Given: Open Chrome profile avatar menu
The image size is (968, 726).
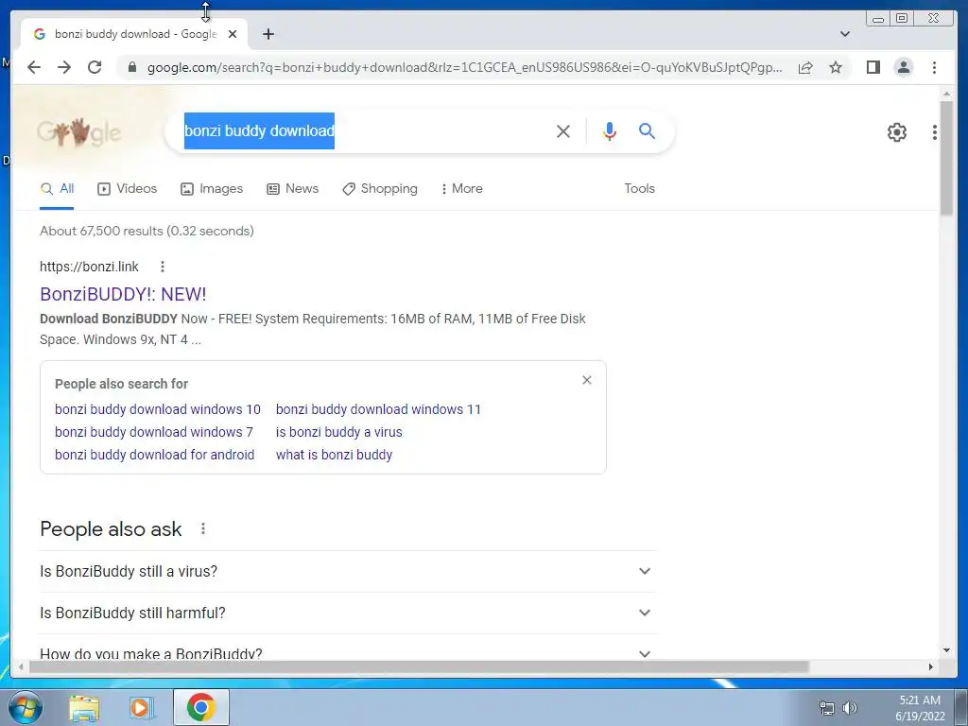Looking at the screenshot, I should 903,67.
